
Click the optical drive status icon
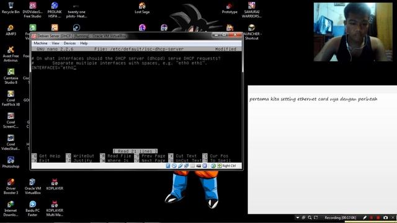point(174,166)
